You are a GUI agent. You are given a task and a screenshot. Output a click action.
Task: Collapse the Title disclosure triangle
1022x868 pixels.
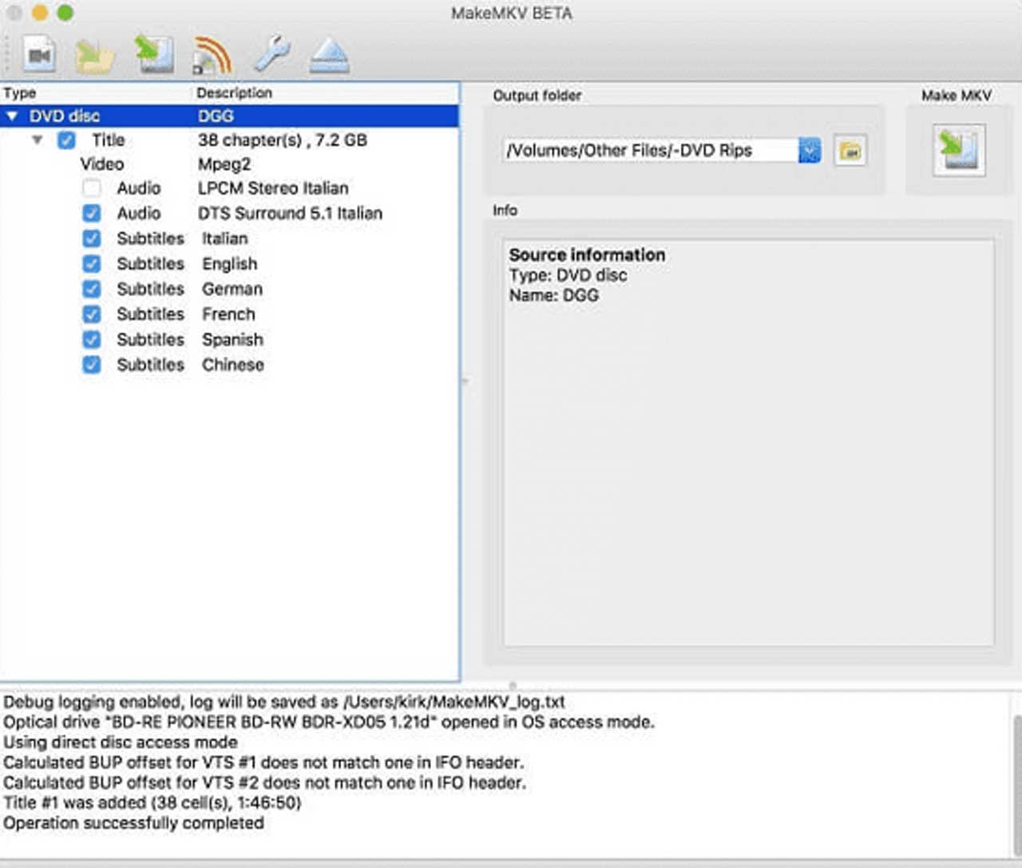[x=37, y=140]
